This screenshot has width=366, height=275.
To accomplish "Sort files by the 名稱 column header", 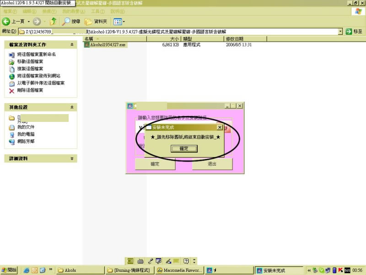I will click(115, 39).
